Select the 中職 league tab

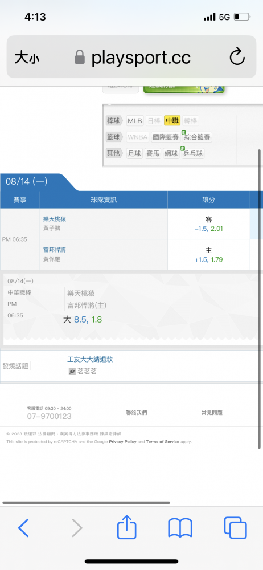point(172,121)
